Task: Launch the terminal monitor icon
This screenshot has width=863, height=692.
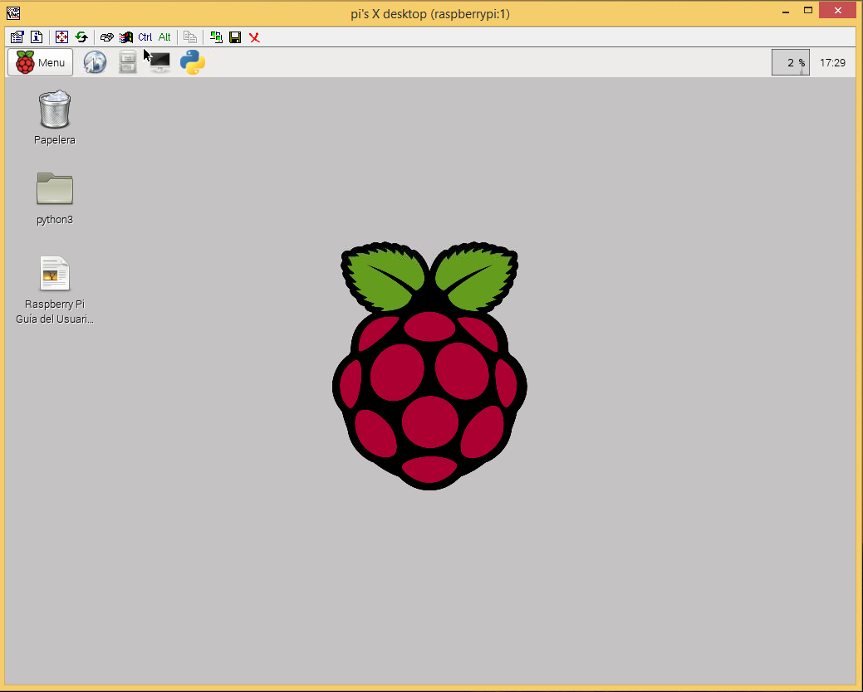Action: [160, 62]
